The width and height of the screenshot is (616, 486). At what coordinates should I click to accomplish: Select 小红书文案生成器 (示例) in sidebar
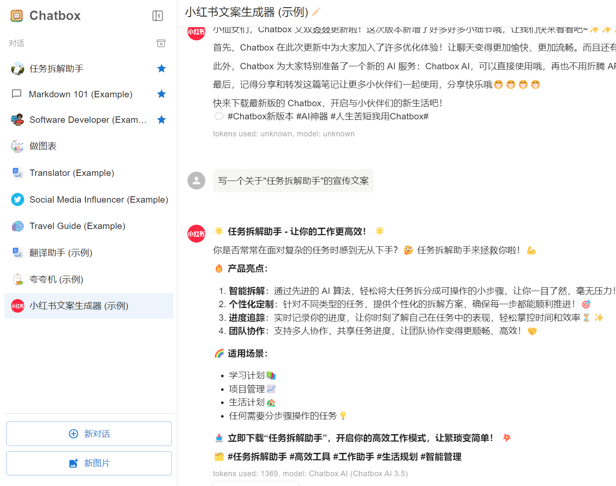89,306
